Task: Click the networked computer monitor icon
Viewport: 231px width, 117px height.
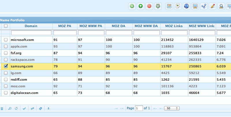Action: [195, 6]
